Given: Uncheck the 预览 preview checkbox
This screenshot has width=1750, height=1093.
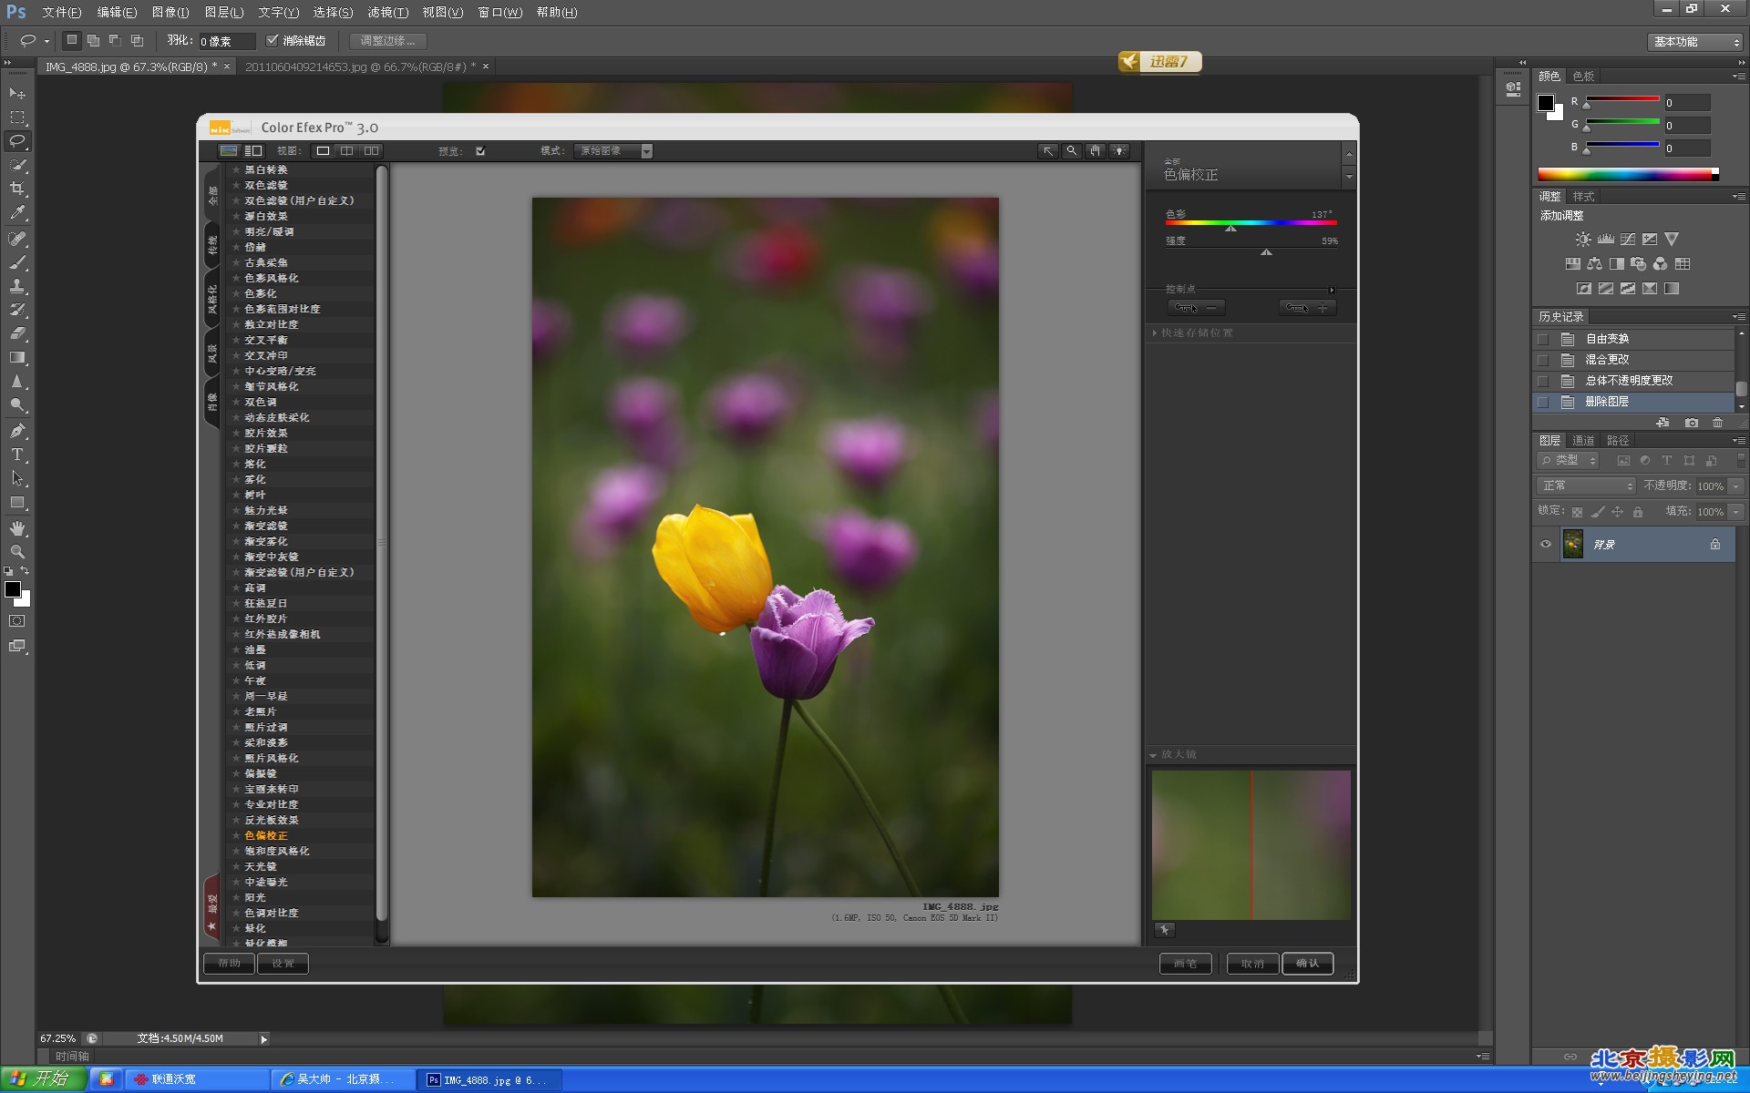Looking at the screenshot, I should coord(480,151).
